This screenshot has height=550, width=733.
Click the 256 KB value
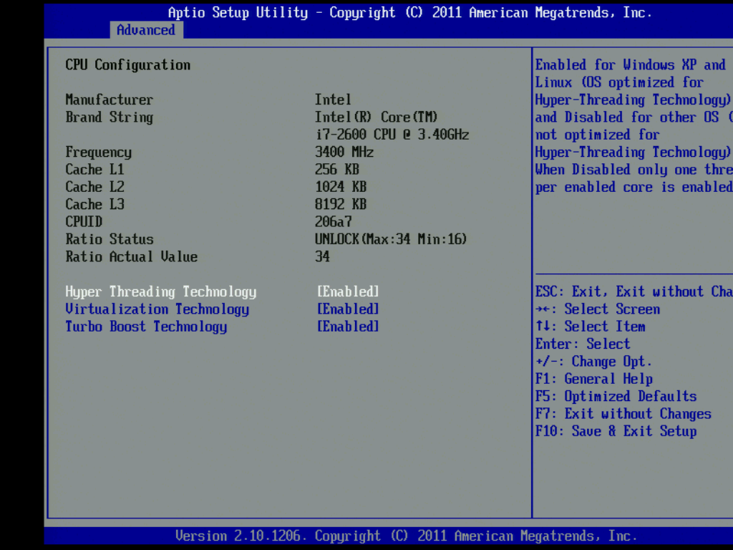[x=337, y=169]
